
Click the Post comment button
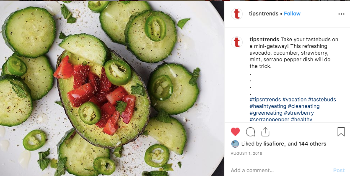(339, 171)
